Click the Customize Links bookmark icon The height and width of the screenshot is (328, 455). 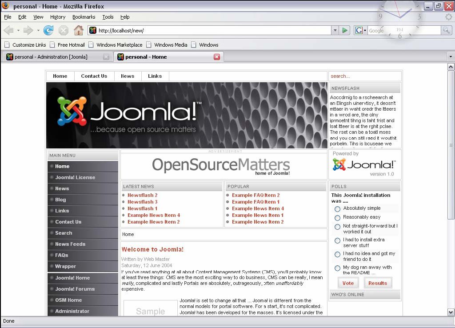tap(7, 45)
